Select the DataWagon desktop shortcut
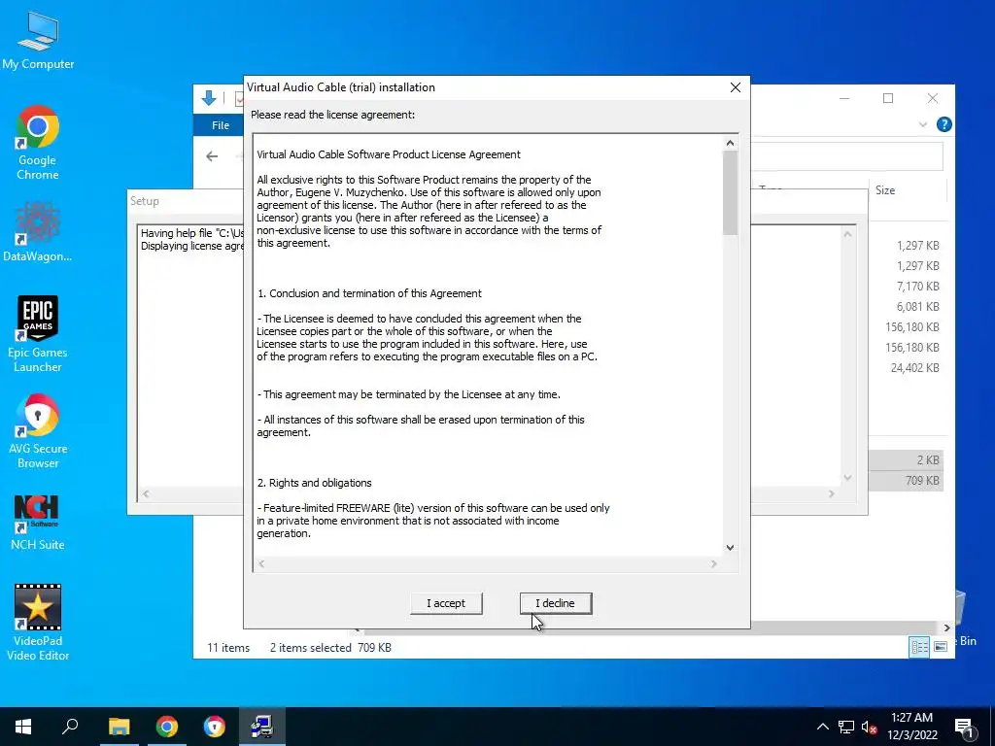This screenshot has height=746, width=995. (x=38, y=231)
